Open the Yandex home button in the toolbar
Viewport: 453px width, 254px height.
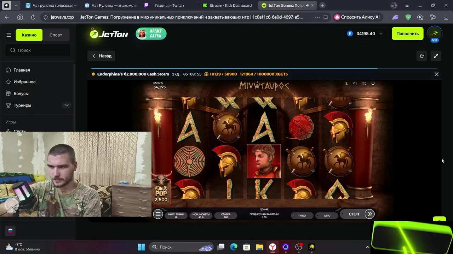point(20,17)
